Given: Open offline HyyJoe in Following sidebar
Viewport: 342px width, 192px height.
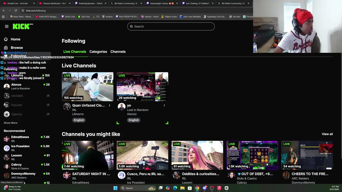Looking at the screenshot, I should click(27, 105).
